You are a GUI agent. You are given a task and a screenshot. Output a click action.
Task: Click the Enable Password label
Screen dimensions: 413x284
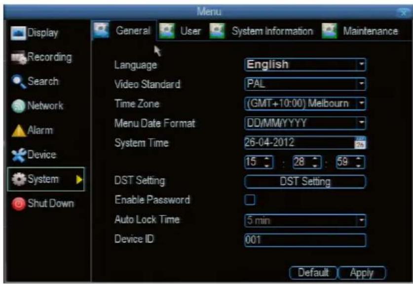152,200
